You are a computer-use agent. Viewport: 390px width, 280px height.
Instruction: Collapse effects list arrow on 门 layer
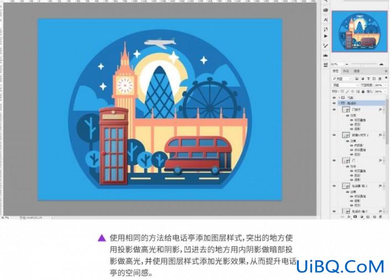point(384,161)
